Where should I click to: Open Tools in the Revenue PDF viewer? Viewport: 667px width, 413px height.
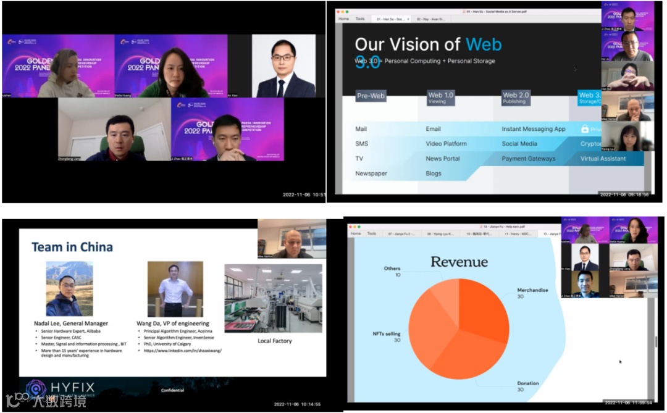pyautogui.click(x=372, y=233)
